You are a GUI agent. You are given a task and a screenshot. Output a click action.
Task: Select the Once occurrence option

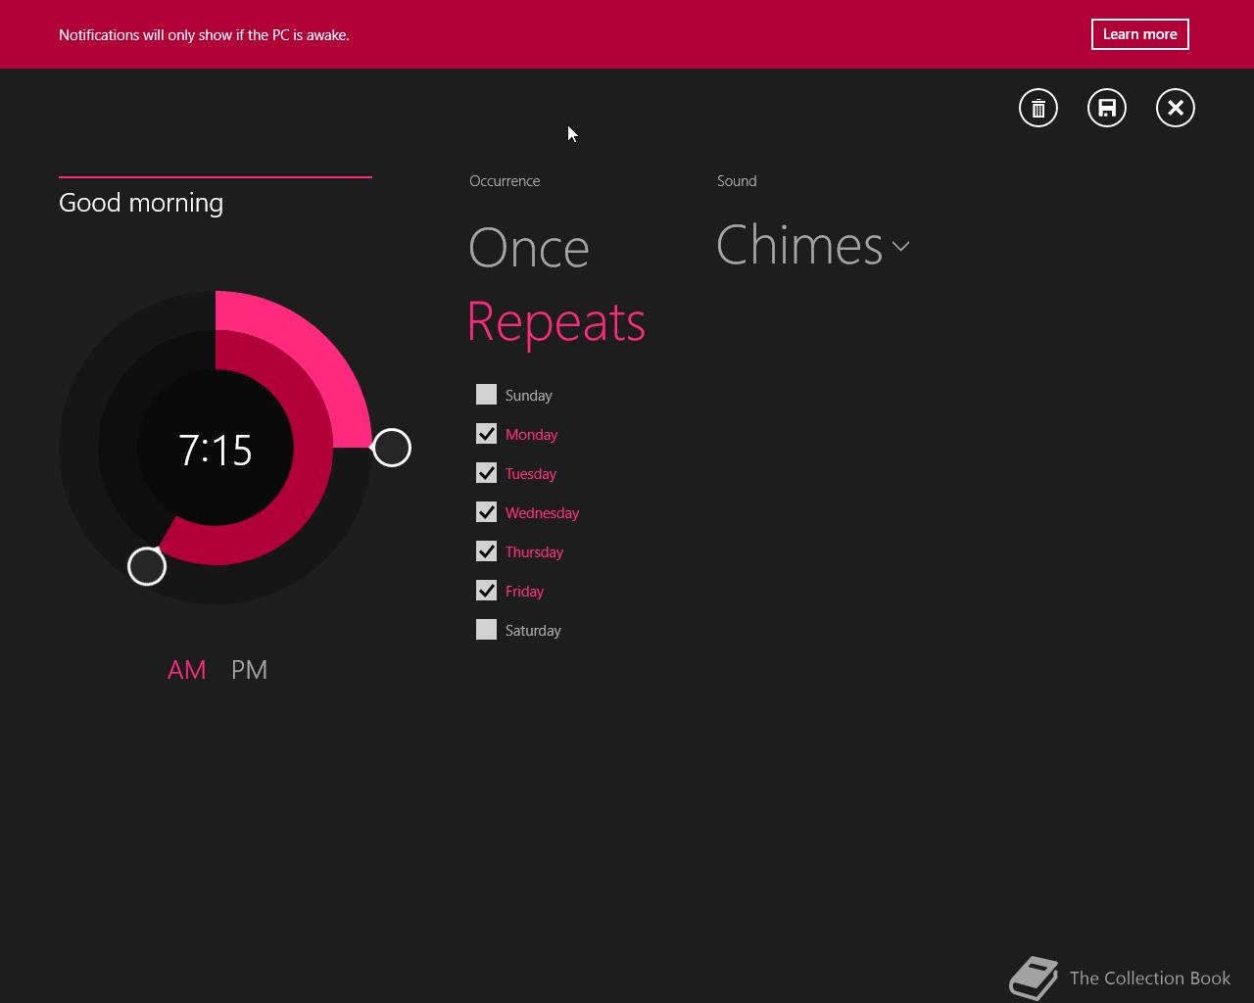click(x=529, y=248)
